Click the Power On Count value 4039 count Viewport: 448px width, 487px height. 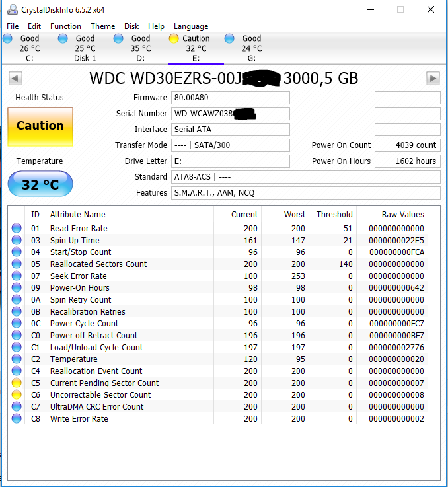407,145
